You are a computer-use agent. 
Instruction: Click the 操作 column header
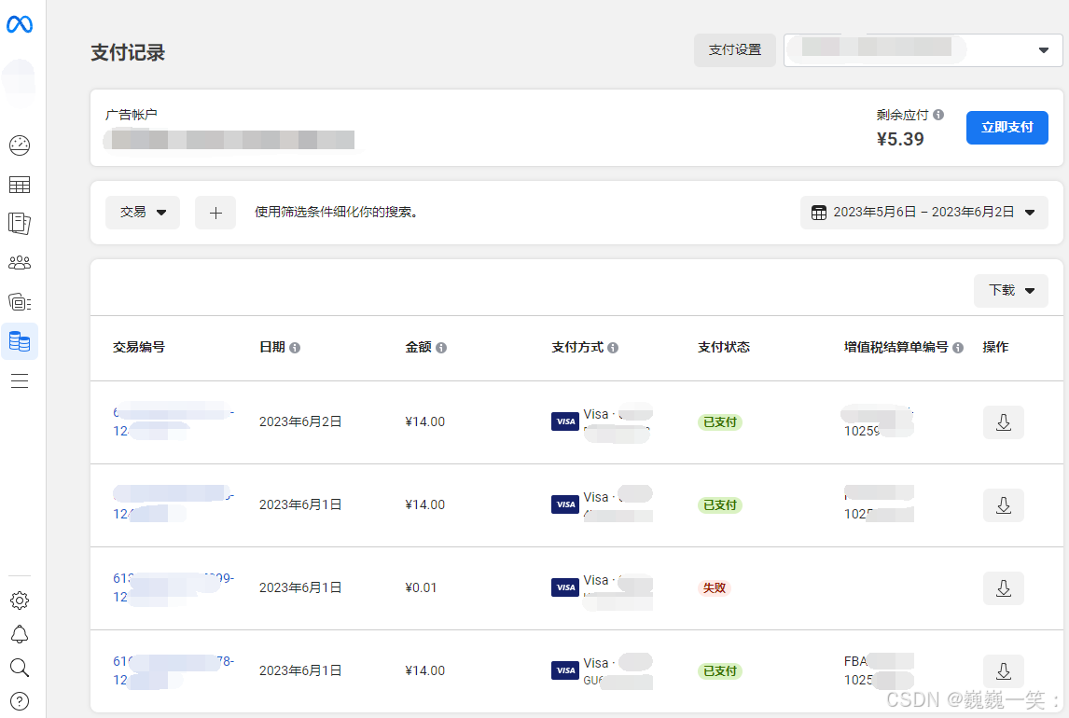pyautogui.click(x=995, y=348)
